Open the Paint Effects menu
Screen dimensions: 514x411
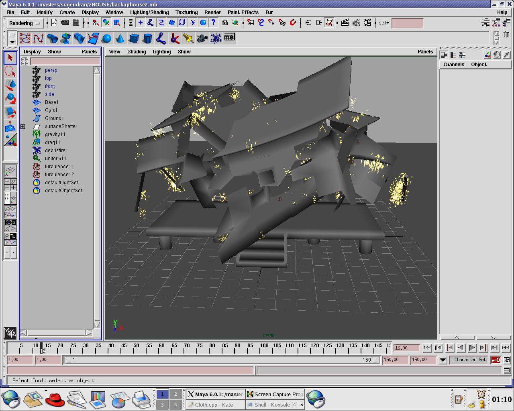[243, 12]
